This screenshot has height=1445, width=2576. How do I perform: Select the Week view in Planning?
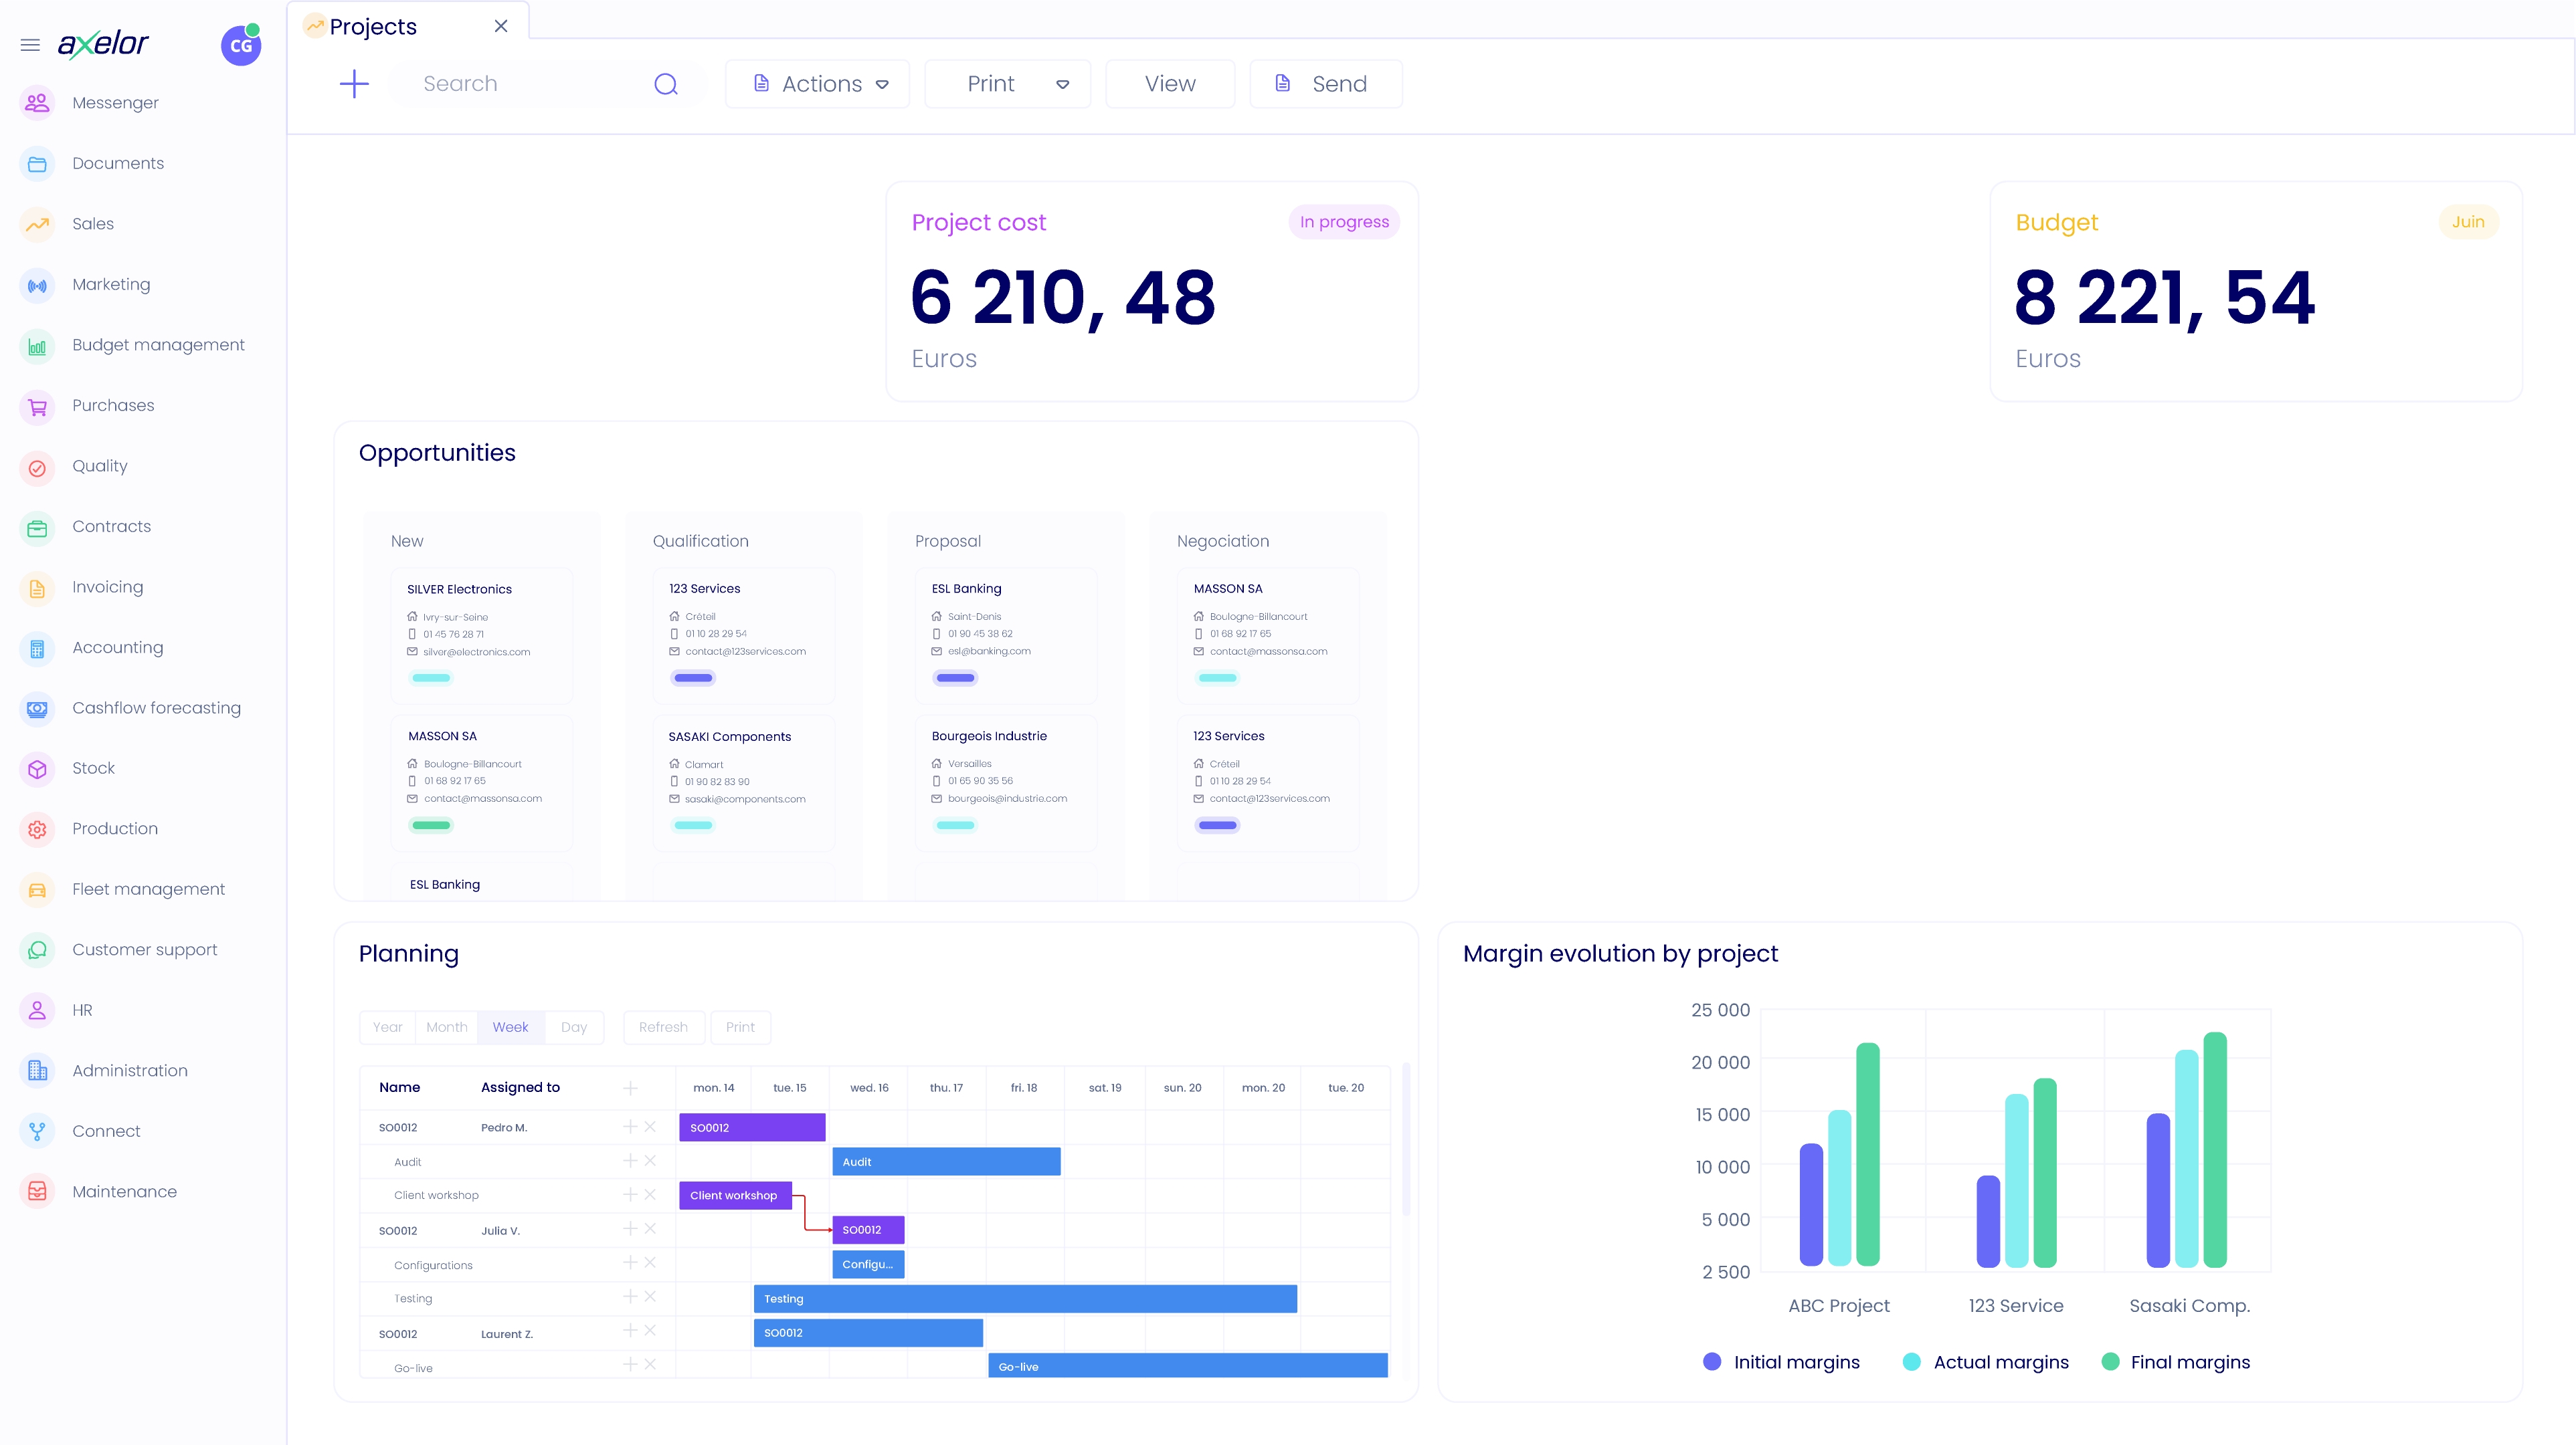point(510,1027)
